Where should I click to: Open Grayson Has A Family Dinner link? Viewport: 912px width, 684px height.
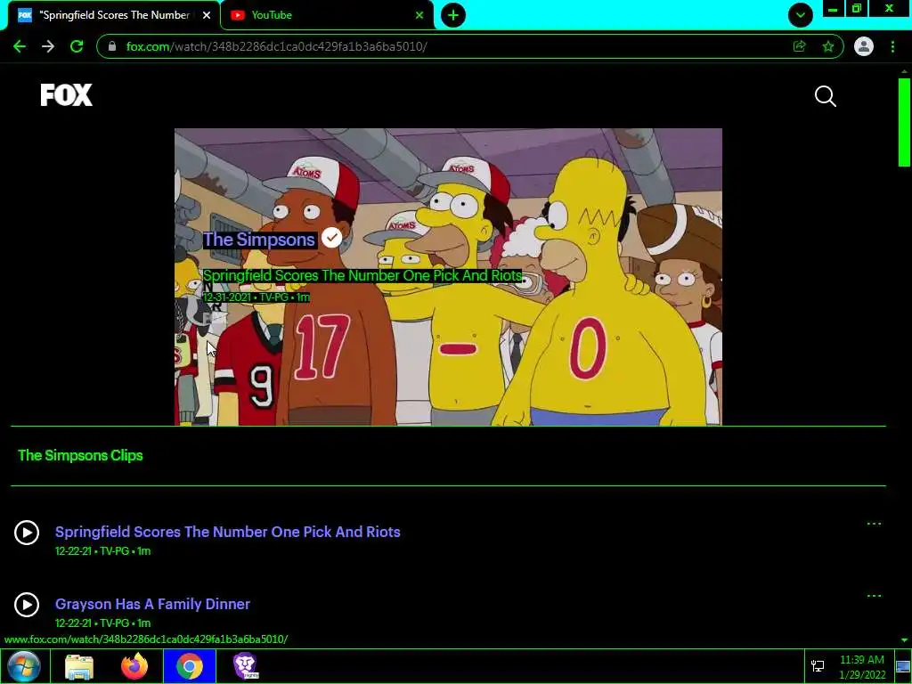point(152,604)
